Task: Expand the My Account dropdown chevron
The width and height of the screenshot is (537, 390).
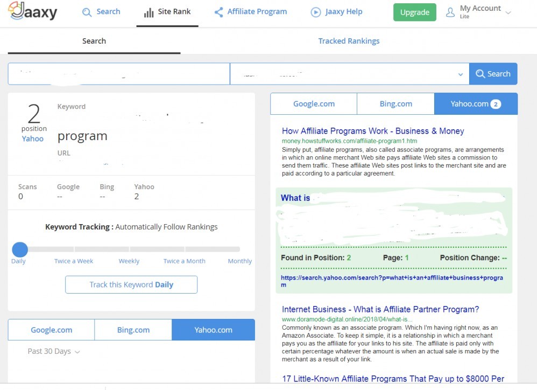Action: click(x=508, y=13)
